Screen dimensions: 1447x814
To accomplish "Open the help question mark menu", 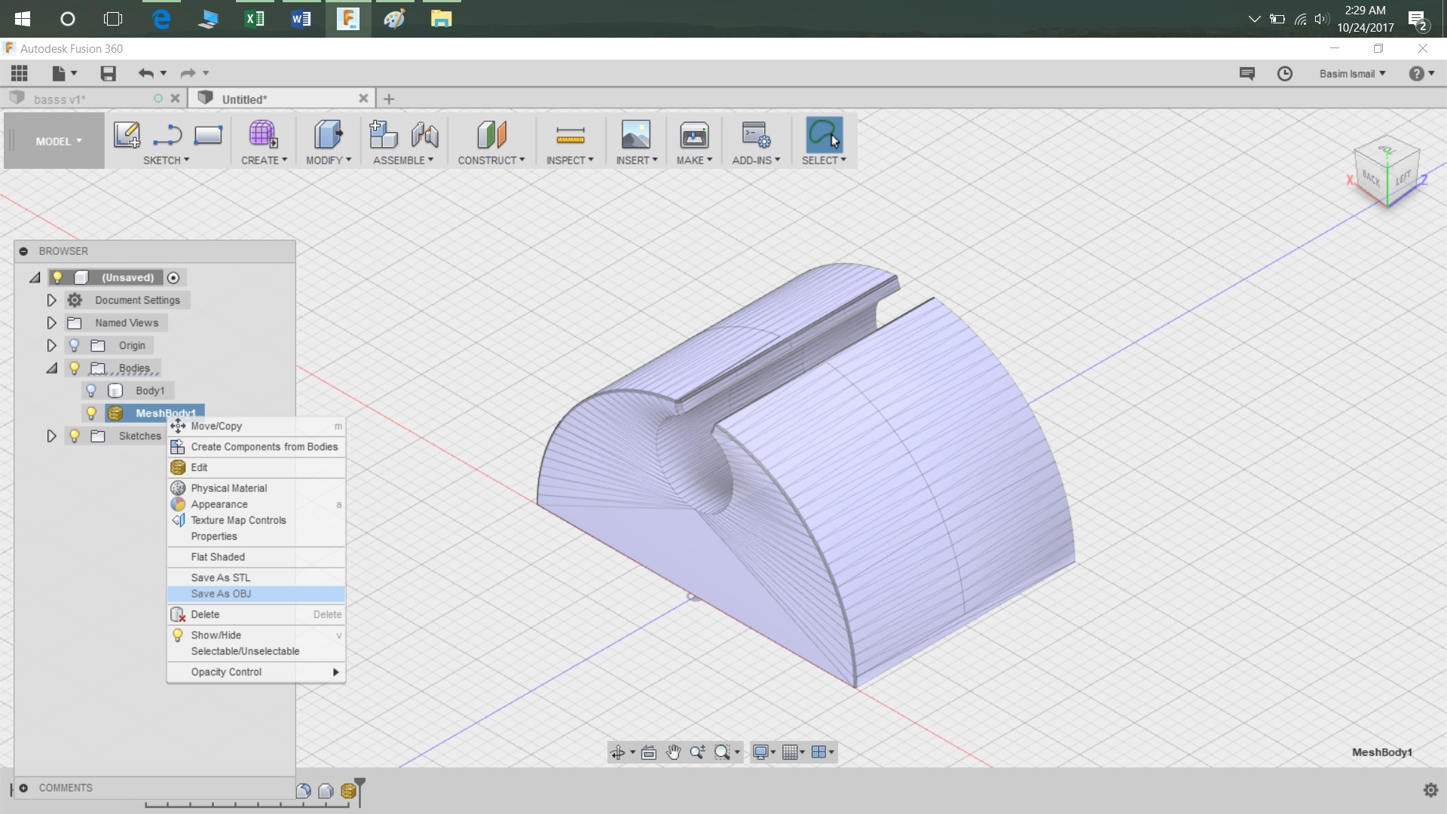I will [1421, 73].
